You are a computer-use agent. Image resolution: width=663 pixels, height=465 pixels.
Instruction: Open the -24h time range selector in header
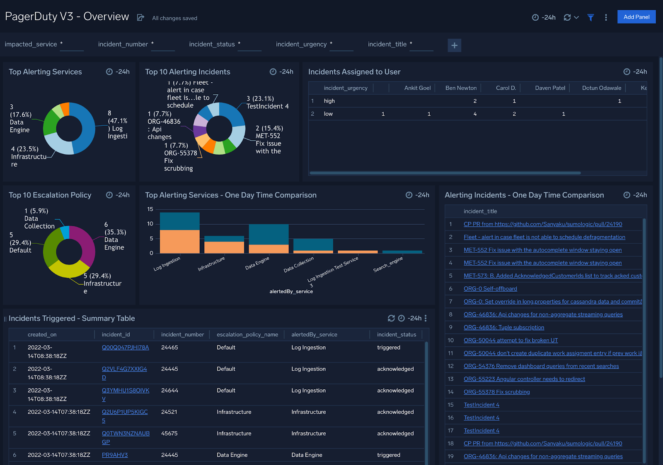tap(544, 17)
